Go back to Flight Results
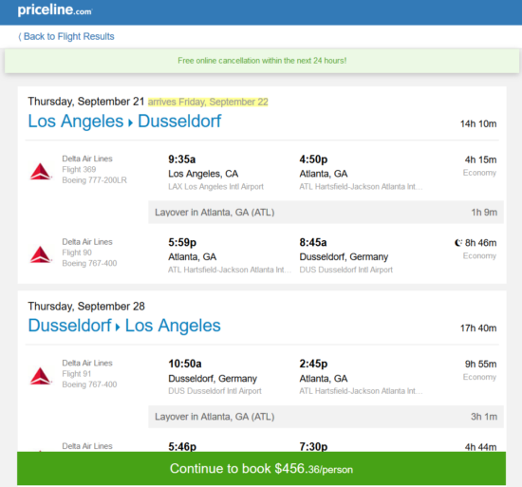522x487 pixels. (65, 36)
